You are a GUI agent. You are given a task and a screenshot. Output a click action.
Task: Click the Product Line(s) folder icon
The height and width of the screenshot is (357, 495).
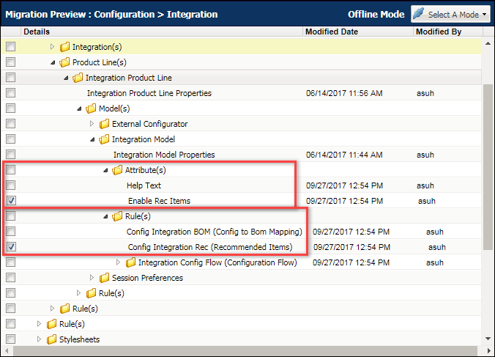[64, 62]
